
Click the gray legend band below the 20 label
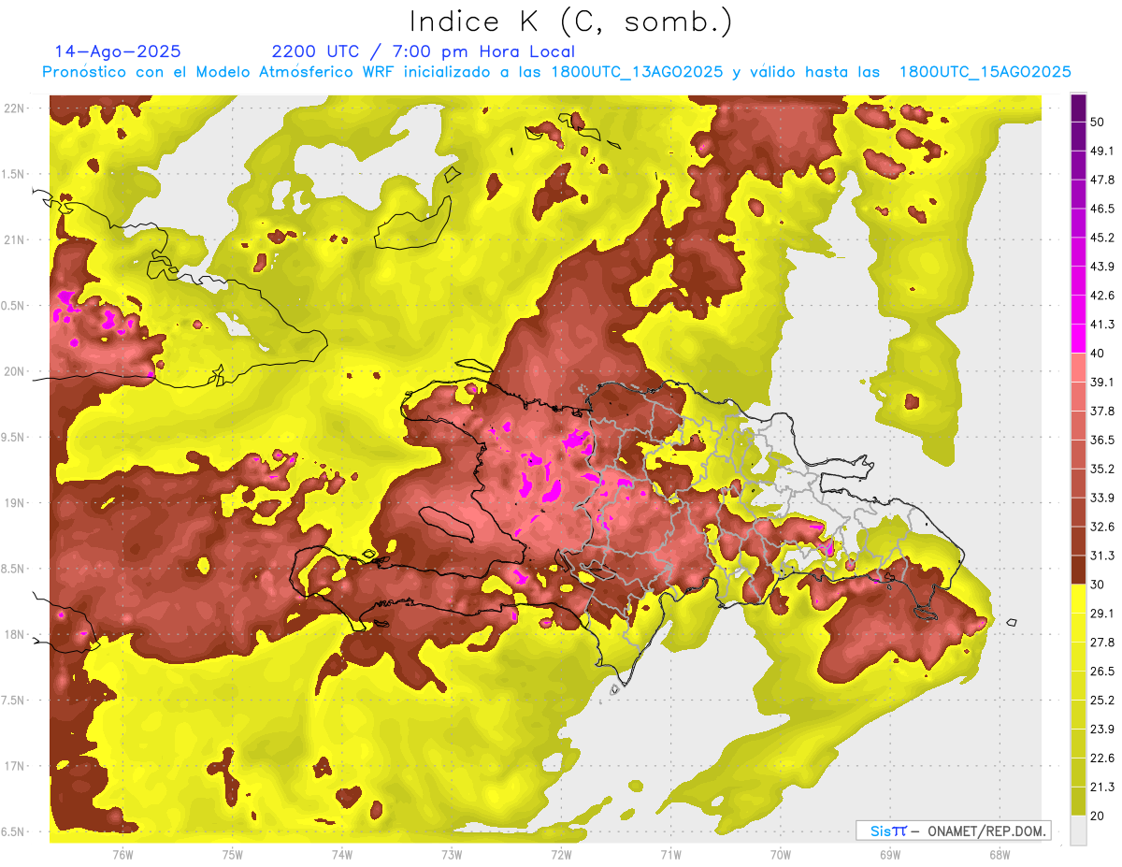[x=1078, y=831]
